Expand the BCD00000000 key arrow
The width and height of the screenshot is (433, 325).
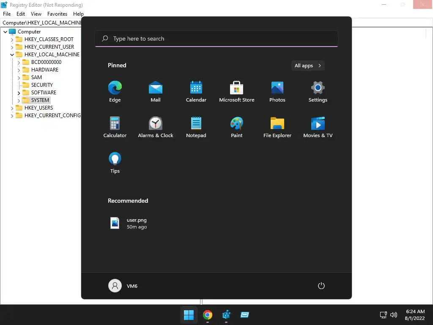[19, 63]
